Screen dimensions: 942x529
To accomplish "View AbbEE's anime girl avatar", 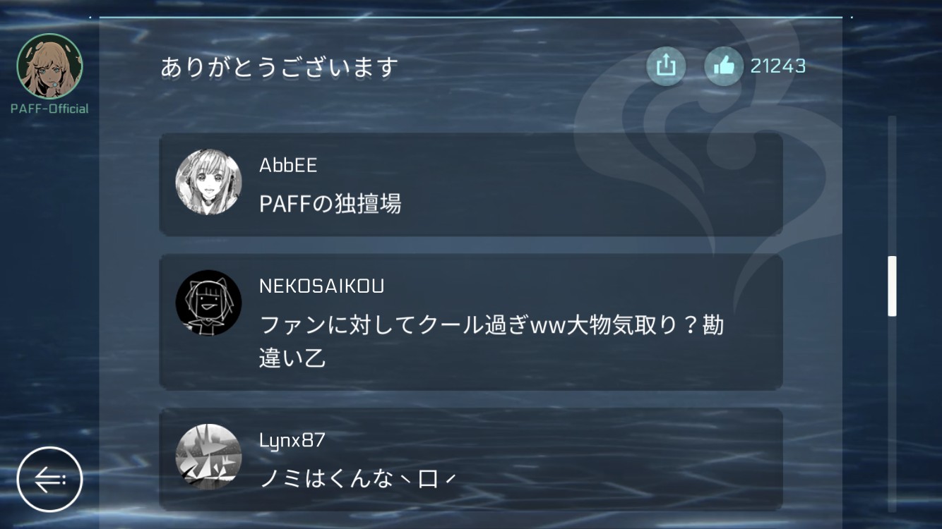I will [x=208, y=182].
